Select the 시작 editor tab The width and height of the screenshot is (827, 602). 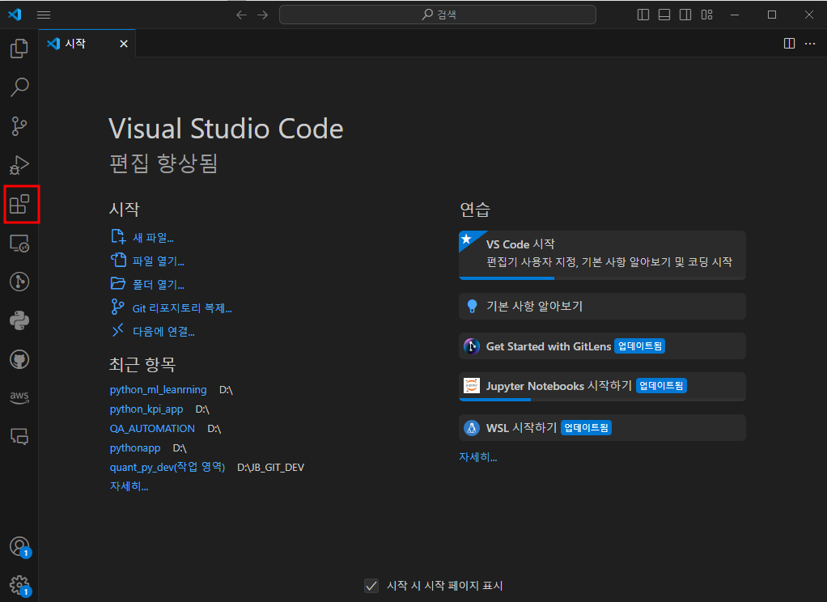[87, 43]
